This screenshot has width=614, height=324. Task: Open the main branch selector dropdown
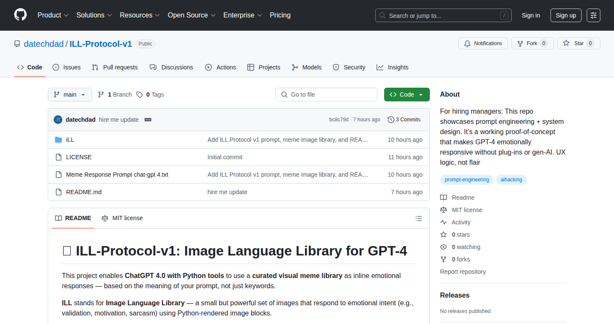(x=70, y=95)
